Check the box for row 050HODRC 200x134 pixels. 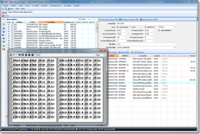pos(13,32)
